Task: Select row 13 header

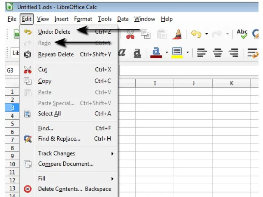Action: 12,188
